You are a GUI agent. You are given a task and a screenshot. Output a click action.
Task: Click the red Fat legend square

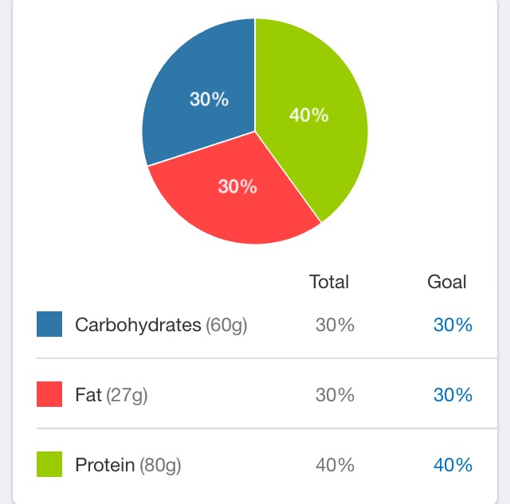[49, 394]
